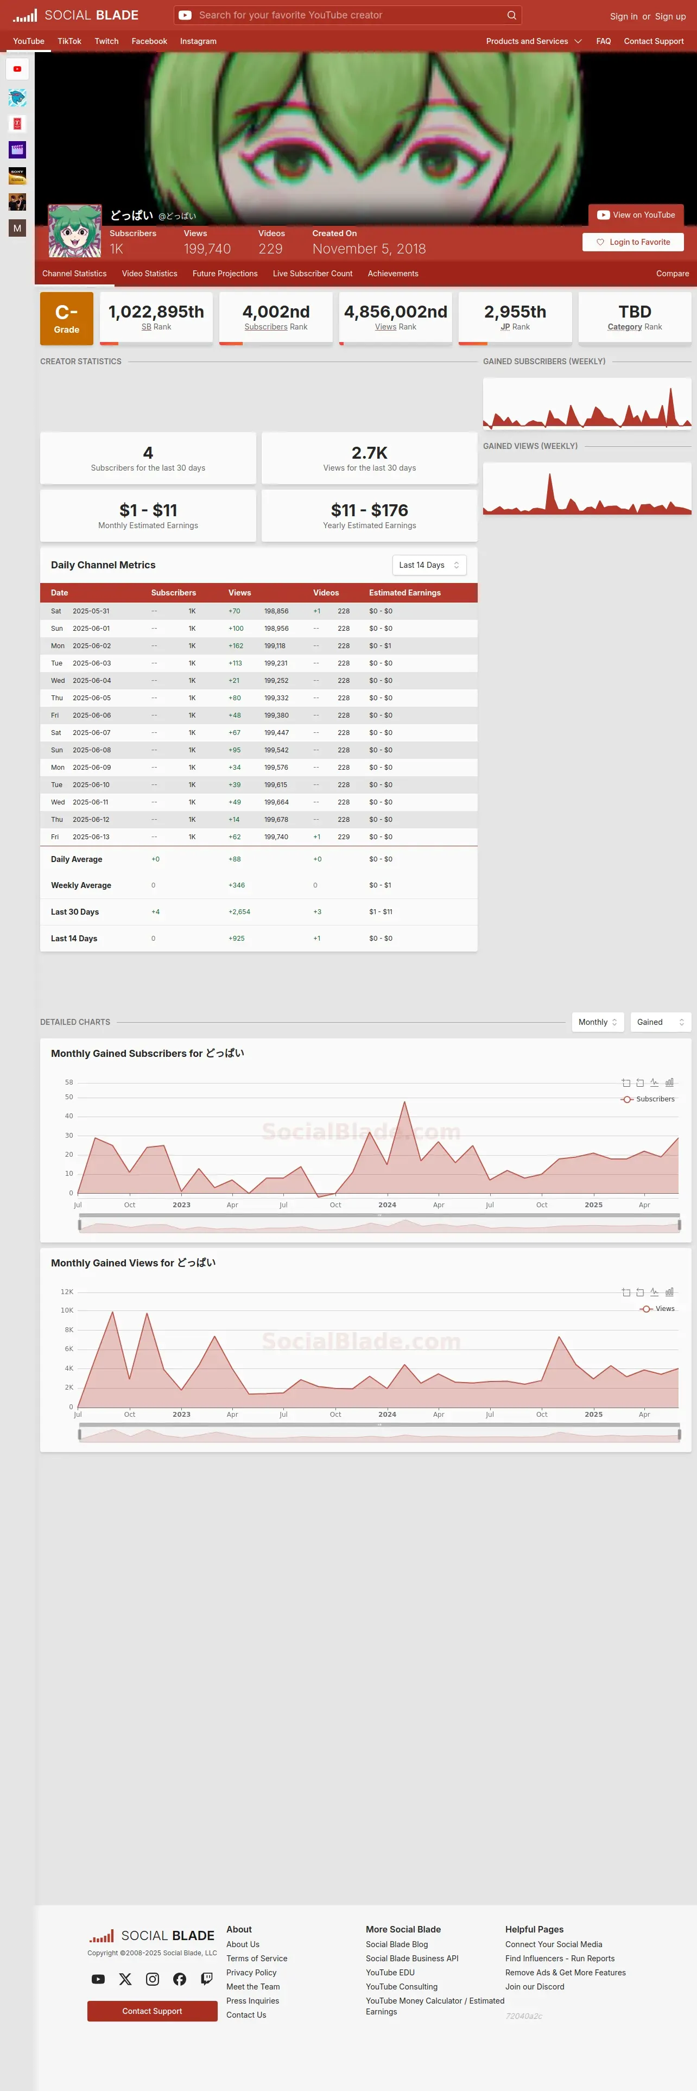Click the Sign in link
Screen dimensions: 697x2091
[623, 16]
